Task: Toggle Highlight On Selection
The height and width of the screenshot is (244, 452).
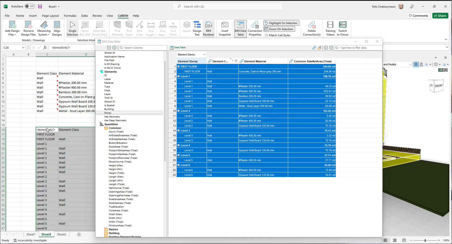Action: (281, 23)
